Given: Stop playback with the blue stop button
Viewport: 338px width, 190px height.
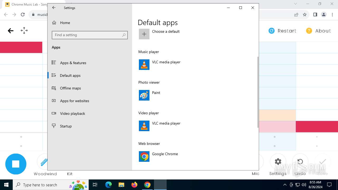Looking at the screenshot, I should click(x=16, y=164).
